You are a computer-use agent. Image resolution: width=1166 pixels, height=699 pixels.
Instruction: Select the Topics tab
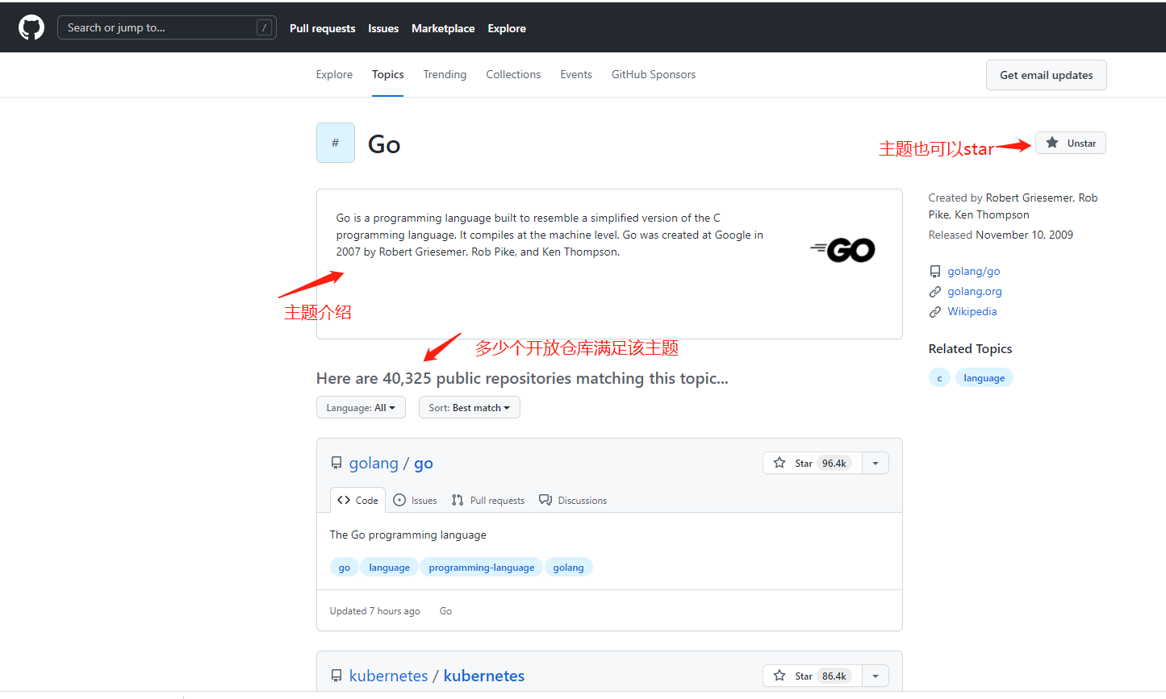(387, 74)
